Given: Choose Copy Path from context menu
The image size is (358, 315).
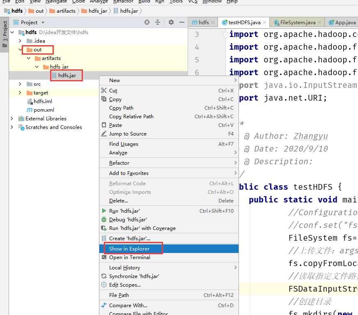Looking at the screenshot, I should tap(169, 108).
